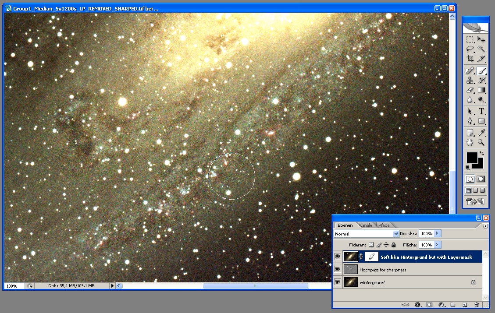495x313 pixels.
Task: Select the Eyedropper tool
Action: [x=481, y=133]
